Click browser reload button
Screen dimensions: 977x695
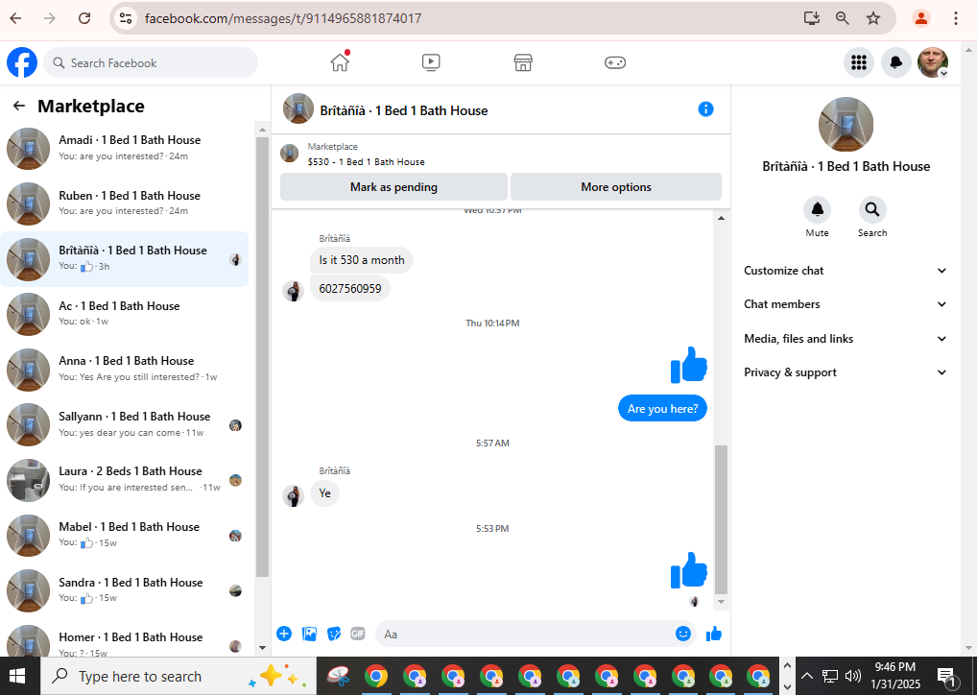pos(84,18)
